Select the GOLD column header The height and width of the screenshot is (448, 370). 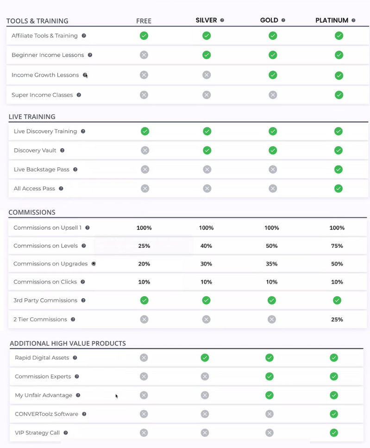click(269, 20)
